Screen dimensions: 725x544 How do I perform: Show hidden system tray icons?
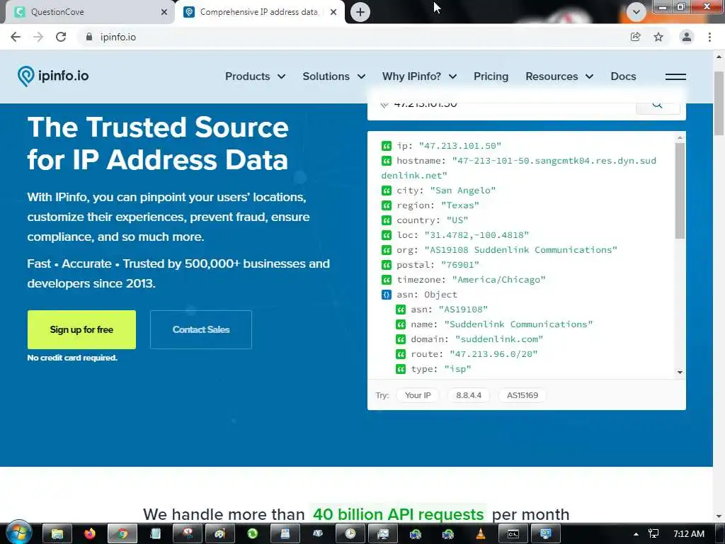point(636,534)
